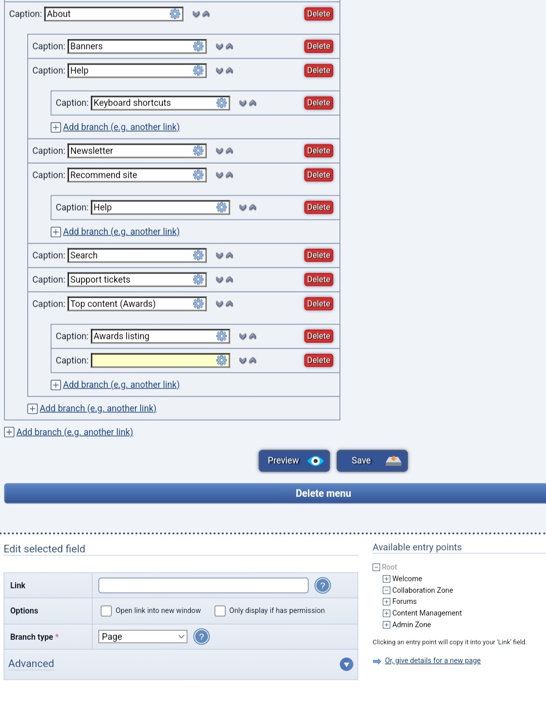This screenshot has height=706, width=546.
Task: Move Awards listing branch up
Action: click(253, 336)
